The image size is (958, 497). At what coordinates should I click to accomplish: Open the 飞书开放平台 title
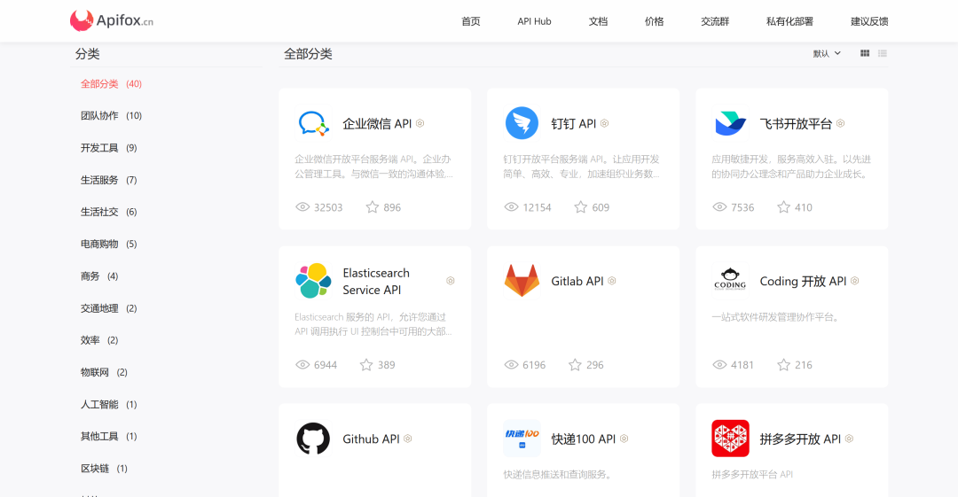tap(796, 124)
